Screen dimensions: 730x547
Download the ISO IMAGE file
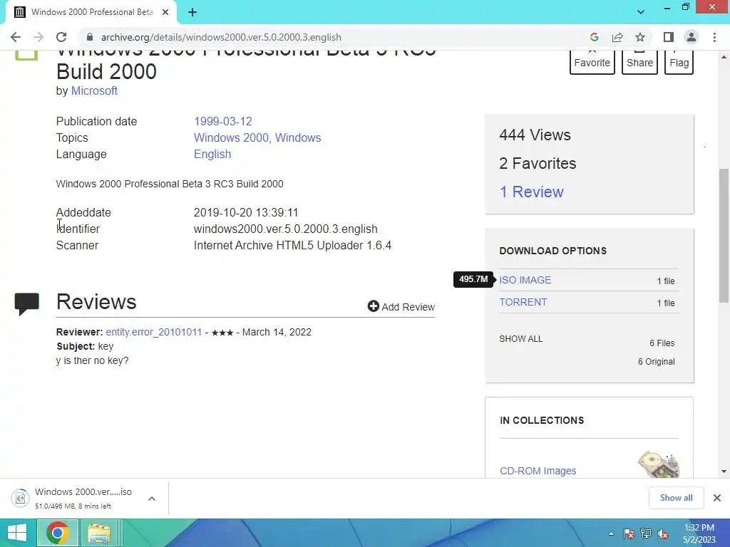tap(525, 280)
